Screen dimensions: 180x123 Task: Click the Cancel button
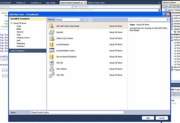162,118
